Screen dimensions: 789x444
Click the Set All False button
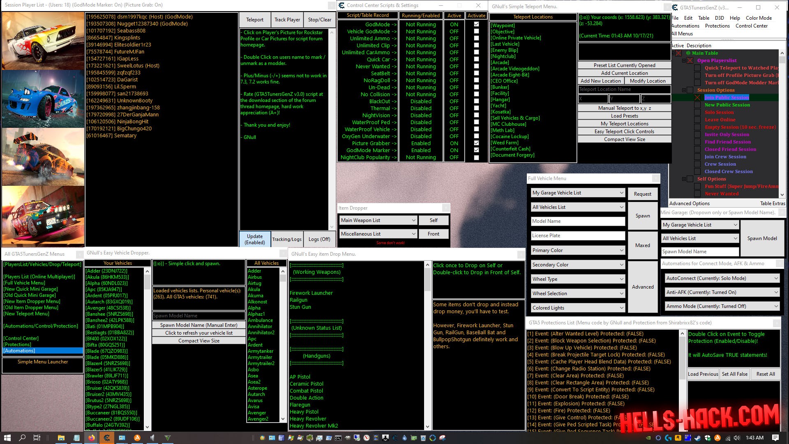tap(735, 374)
